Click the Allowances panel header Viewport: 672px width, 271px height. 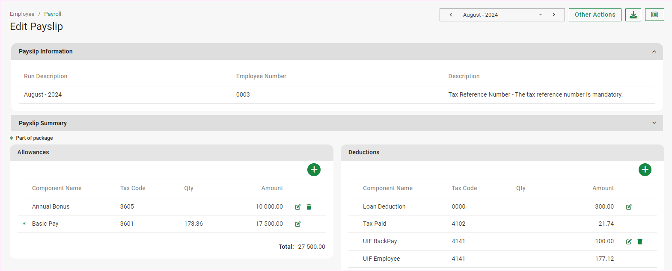(x=33, y=153)
